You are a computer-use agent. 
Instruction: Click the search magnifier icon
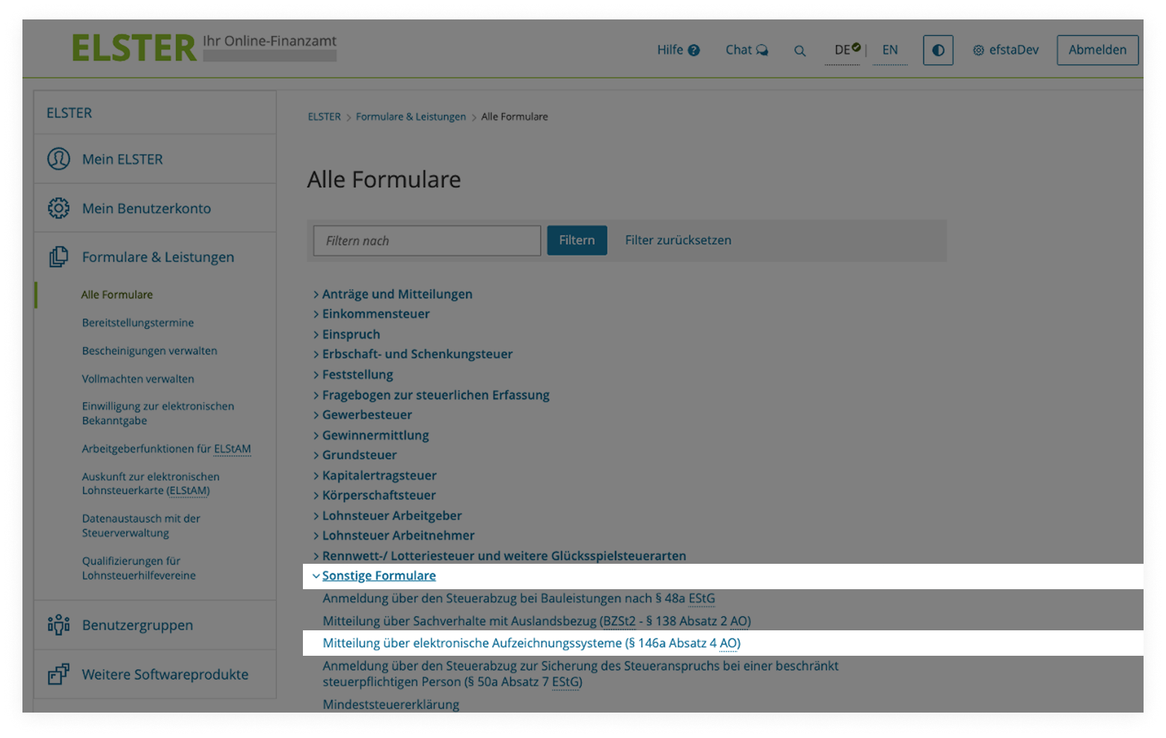click(x=800, y=51)
